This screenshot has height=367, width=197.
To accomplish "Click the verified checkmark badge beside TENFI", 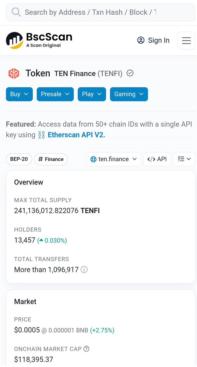I will point(130,73).
